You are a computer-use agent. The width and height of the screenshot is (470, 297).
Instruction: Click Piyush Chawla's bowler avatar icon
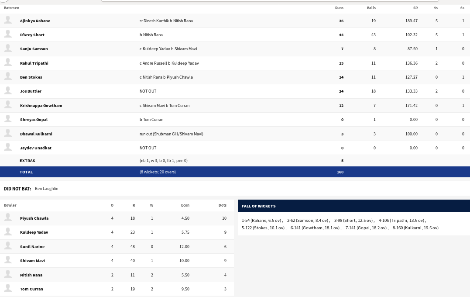[8, 218]
